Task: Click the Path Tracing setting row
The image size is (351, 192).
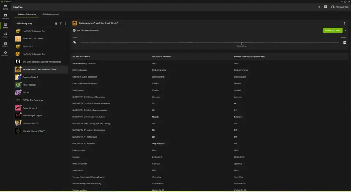Action: coord(210,124)
